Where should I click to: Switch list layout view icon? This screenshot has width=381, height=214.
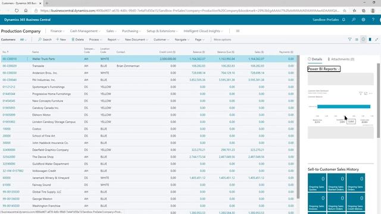click(357, 39)
